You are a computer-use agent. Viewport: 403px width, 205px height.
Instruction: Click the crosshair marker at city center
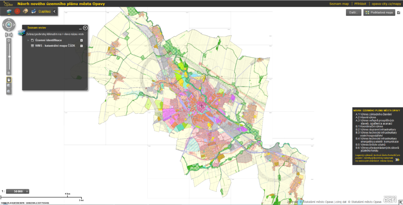(202, 106)
